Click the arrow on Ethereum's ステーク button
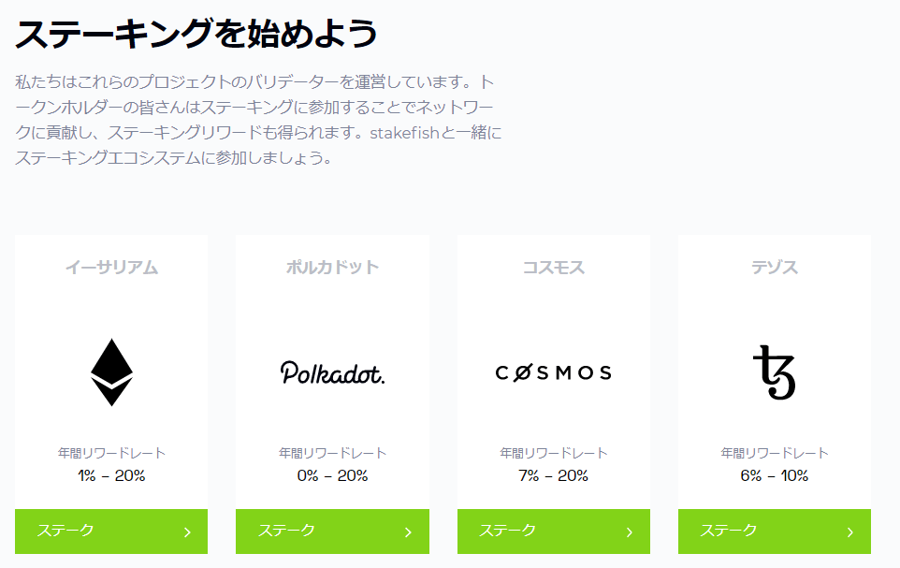This screenshot has height=568, width=900. [x=187, y=532]
